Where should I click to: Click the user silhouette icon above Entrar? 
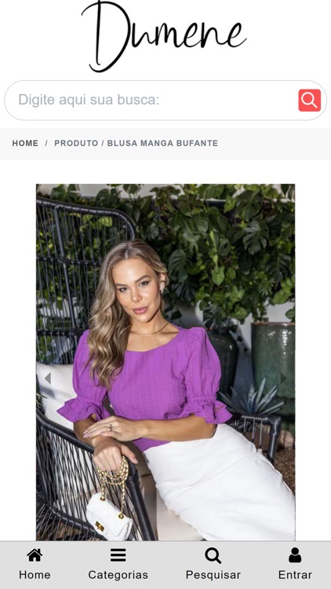pyautogui.click(x=295, y=554)
